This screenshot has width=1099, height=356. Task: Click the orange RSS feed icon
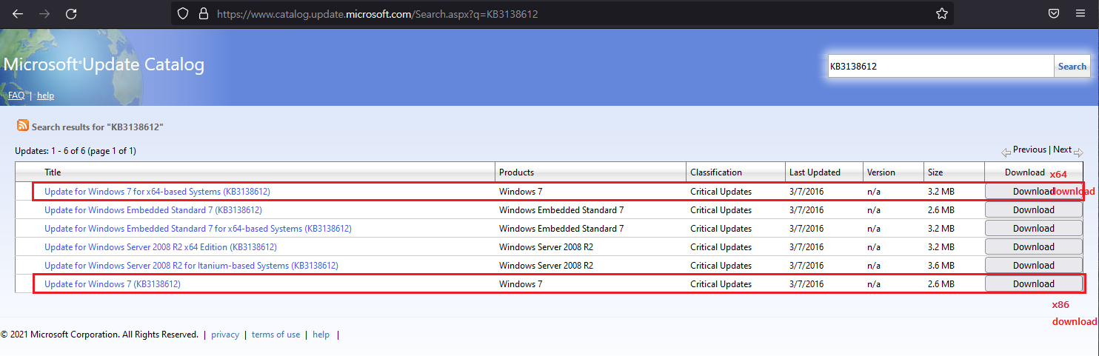point(22,126)
